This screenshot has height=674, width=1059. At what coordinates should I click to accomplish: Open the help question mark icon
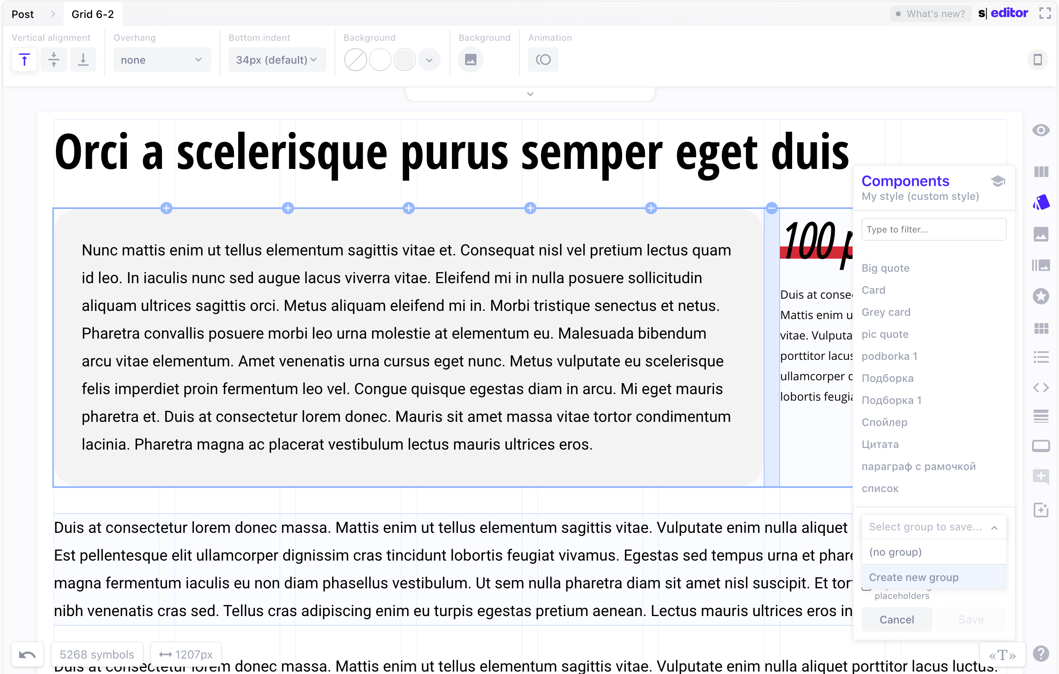pos(1041,654)
